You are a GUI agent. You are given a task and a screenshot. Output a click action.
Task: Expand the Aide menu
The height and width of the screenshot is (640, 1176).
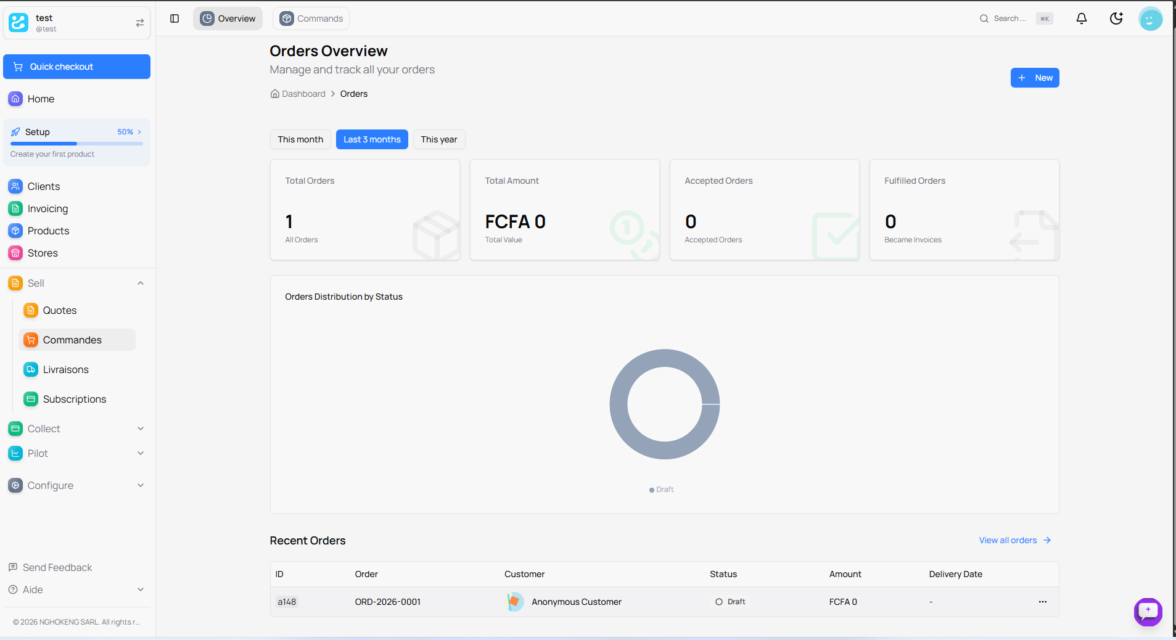(141, 589)
